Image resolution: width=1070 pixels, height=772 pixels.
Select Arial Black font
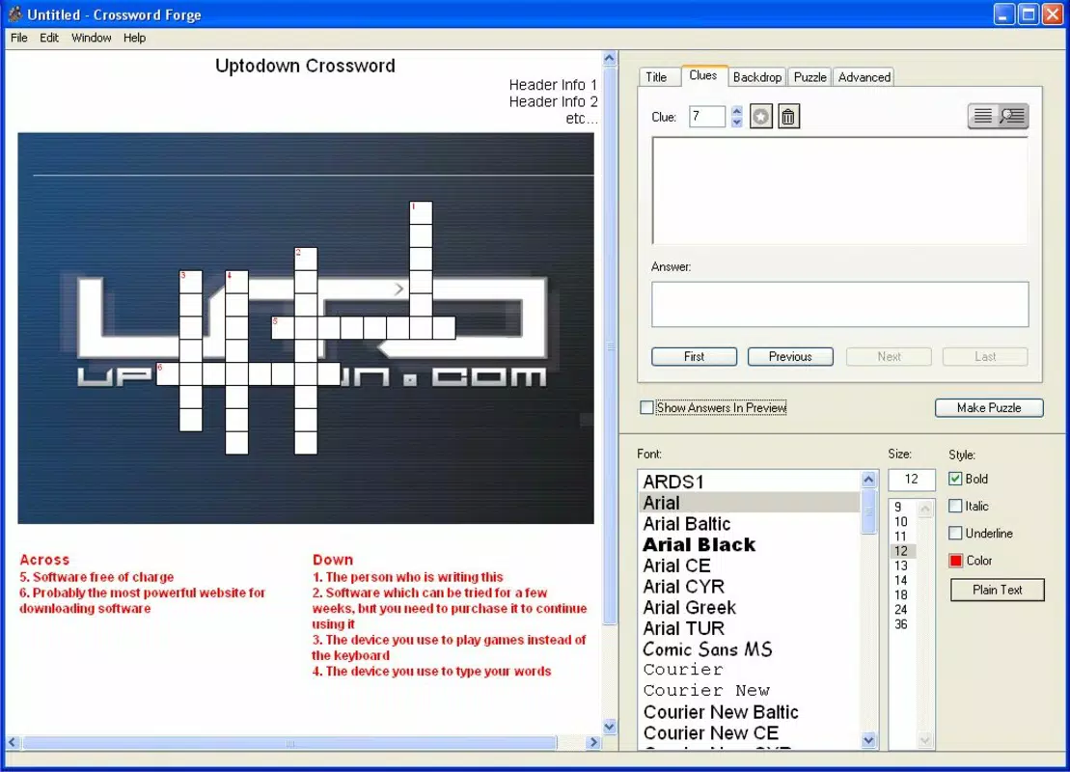[x=750, y=544]
